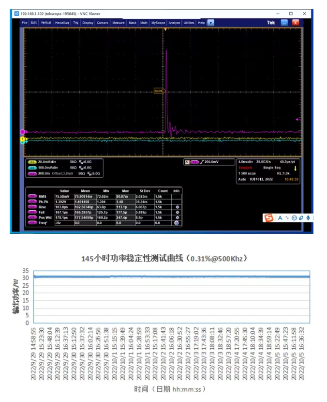Click the C2 cyan channel badge
This screenshot has height=402, width=327.
pos(32,167)
